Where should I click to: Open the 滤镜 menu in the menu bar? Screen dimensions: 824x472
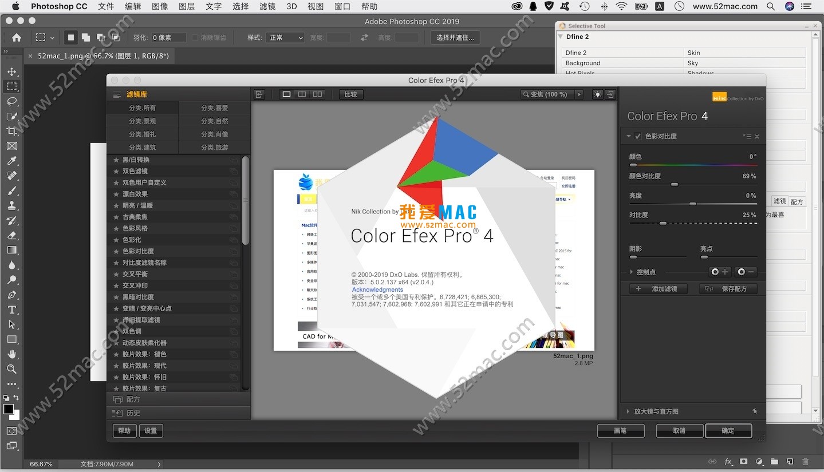267,6
